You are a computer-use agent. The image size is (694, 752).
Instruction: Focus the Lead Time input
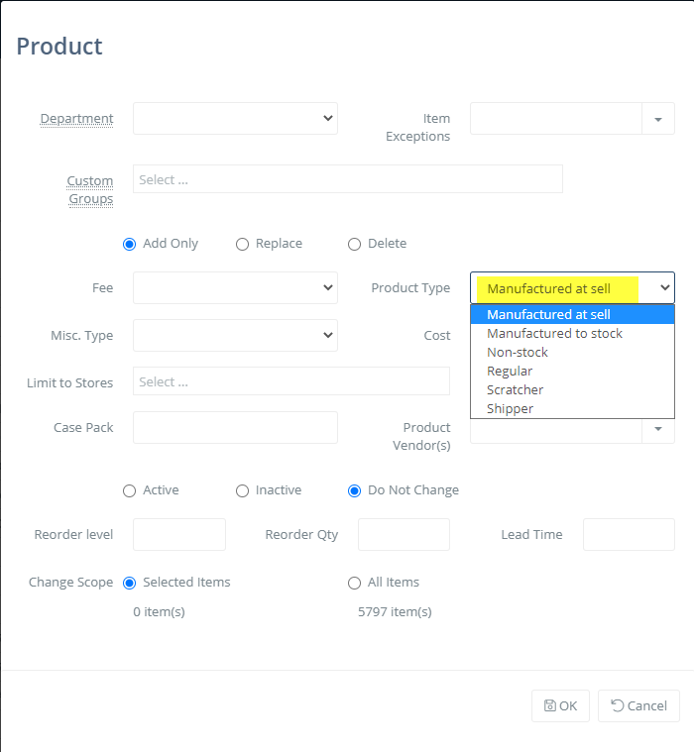[x=629, y=534]
